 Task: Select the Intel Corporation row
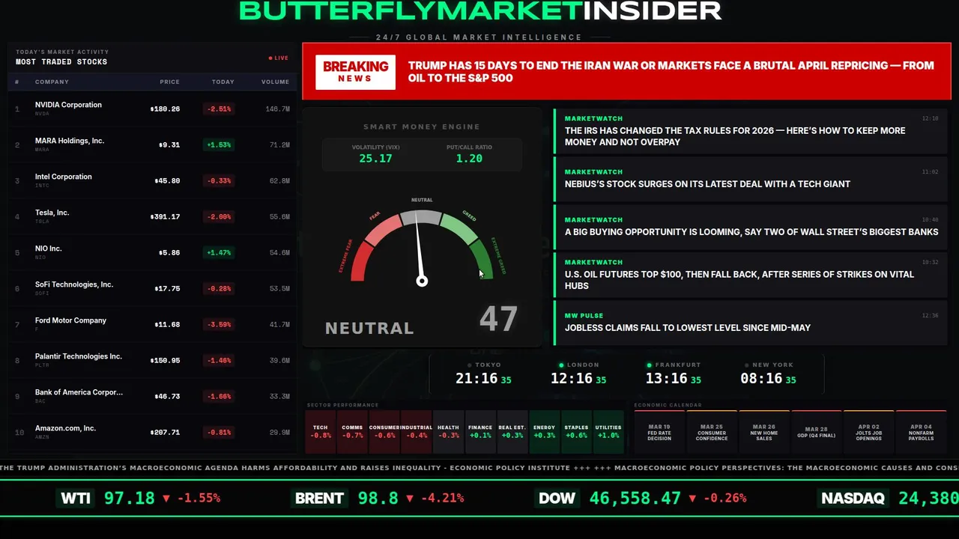(153, 180)
